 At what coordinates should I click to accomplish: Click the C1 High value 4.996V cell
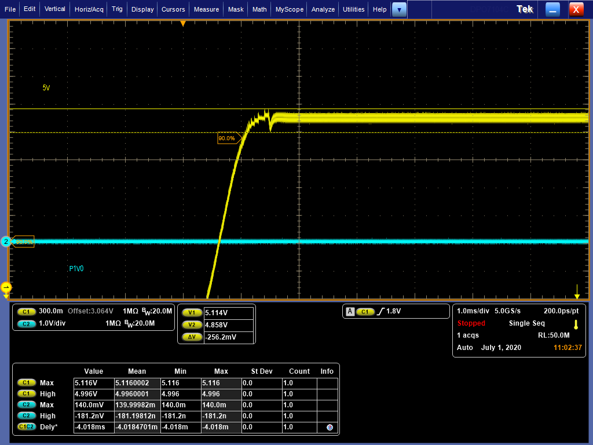coord(94,394)
